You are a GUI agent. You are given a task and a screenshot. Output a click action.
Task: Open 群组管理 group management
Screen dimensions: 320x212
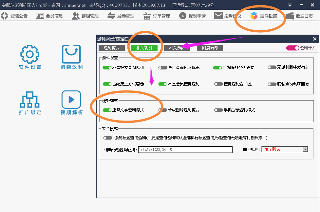pyautogui.click(x=85, y=16)
